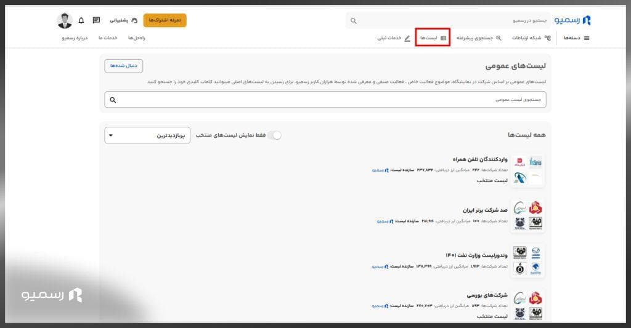Viewport: 631px width, 328px height.
Task: Open خدمات ثبتی menu item
Action: [394, 38]
